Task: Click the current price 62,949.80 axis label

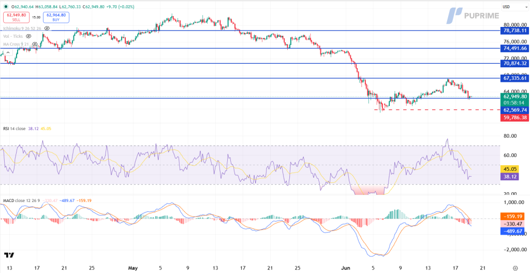Action: (x=515, y=96)
